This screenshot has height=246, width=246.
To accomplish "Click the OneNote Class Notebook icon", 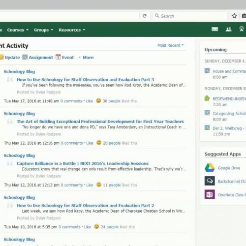I will pyautogui.click(x=210, y=194).
